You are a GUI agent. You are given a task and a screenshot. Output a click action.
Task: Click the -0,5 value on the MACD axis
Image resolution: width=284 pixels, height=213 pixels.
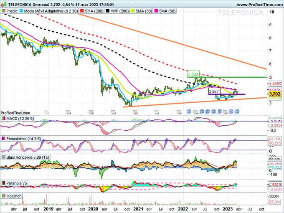[273, 130]
